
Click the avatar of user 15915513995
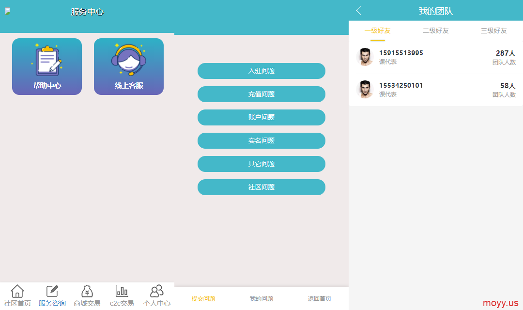pyautogui.click(x=365, y=57)
